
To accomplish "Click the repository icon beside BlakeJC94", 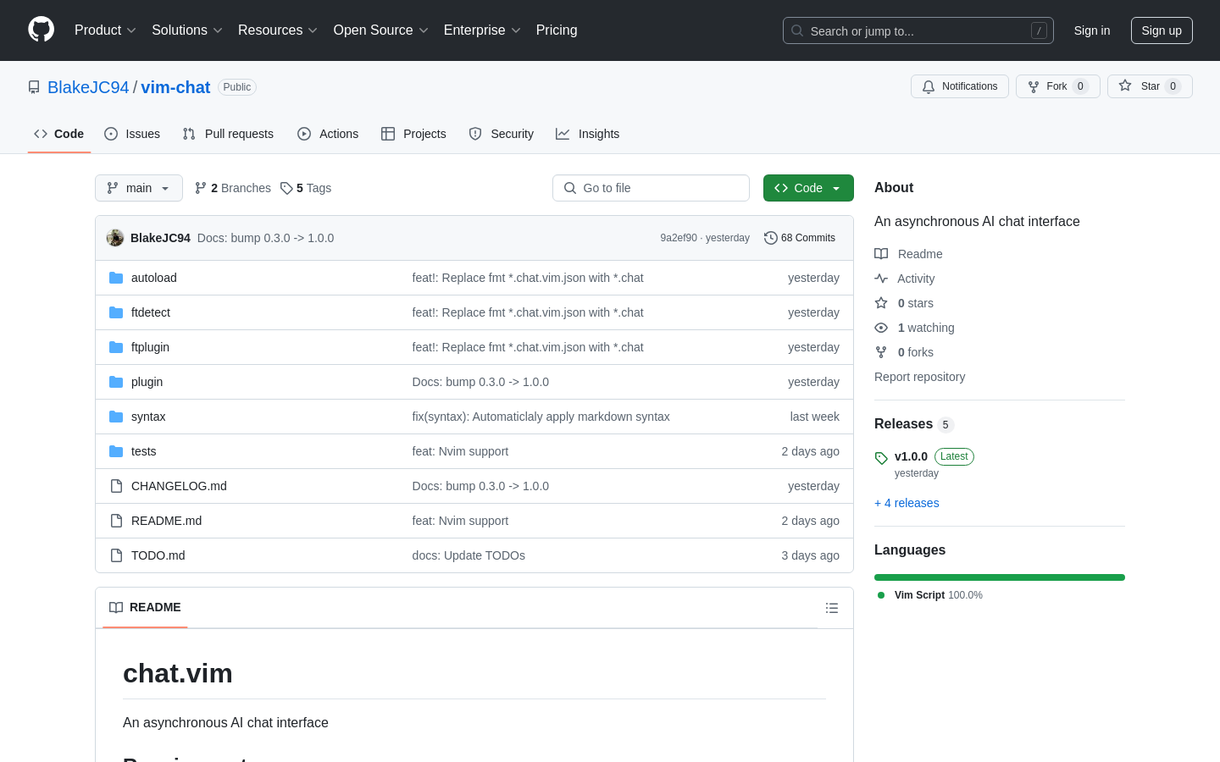I will click(x=34, y=87).
